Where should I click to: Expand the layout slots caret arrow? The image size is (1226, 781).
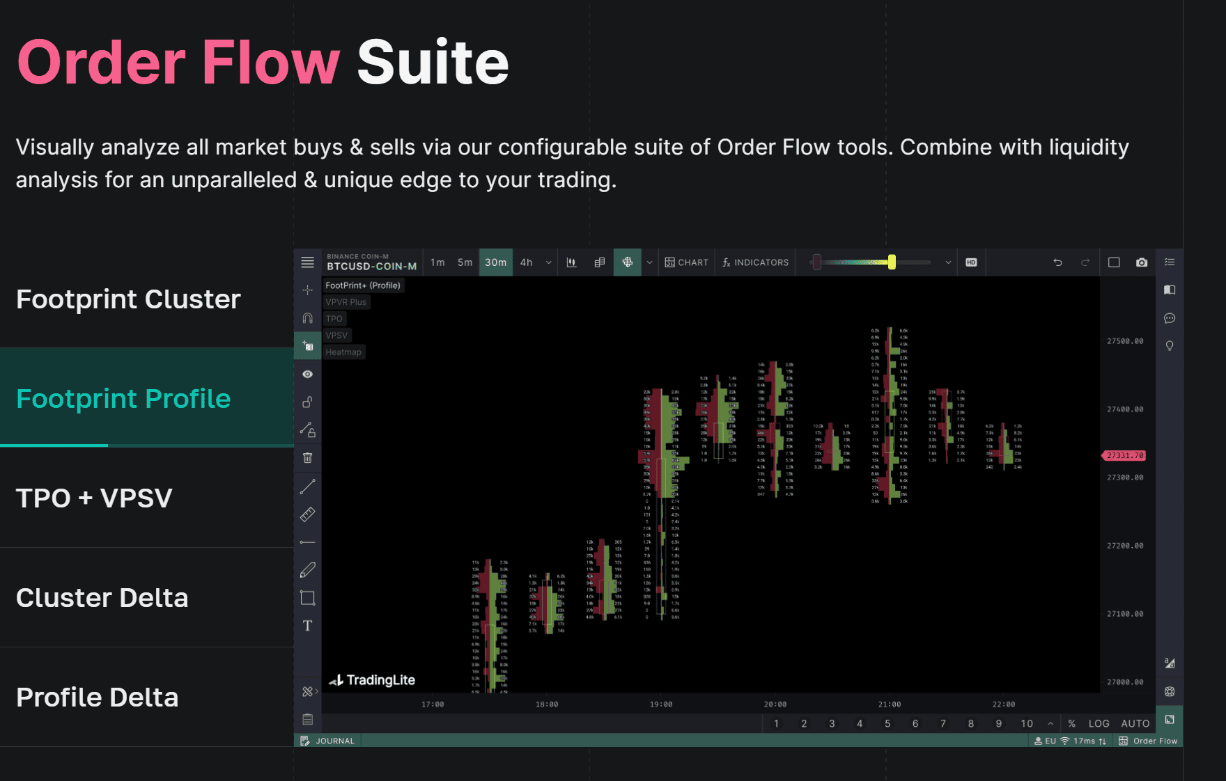1050,723
